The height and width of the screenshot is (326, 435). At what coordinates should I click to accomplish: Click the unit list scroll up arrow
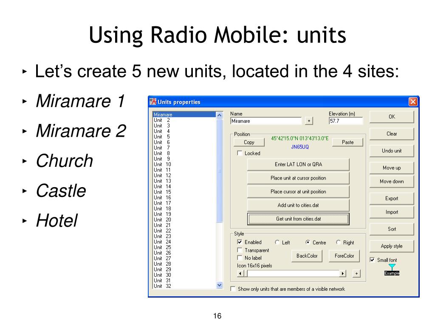point(220,115)
